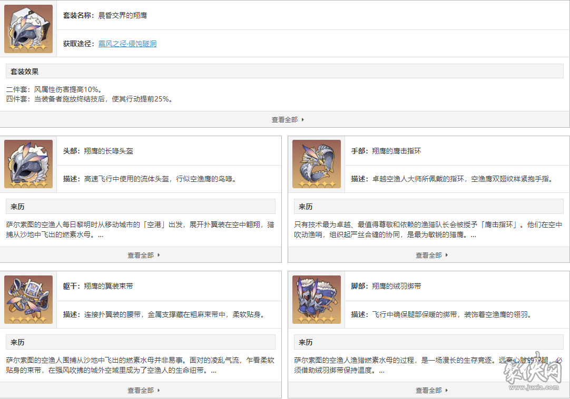
Task: Click the title 脚部：翔鹰的绒羽绑带
Action: point(386,286)
